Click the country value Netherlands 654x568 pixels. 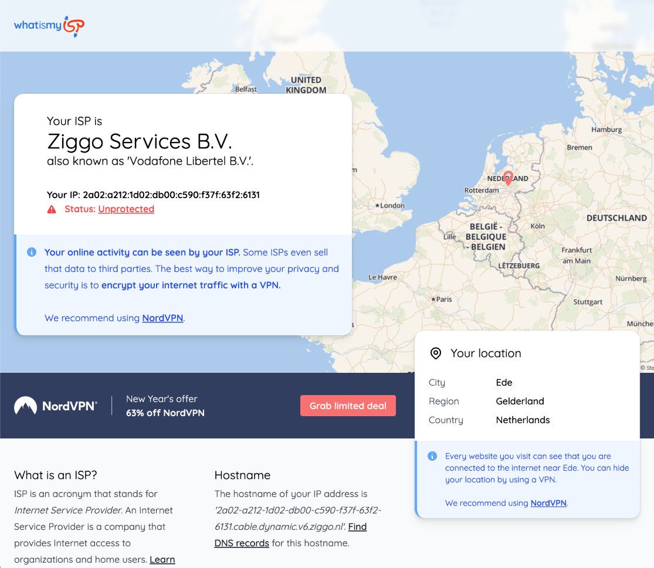[x=523, y=420]
